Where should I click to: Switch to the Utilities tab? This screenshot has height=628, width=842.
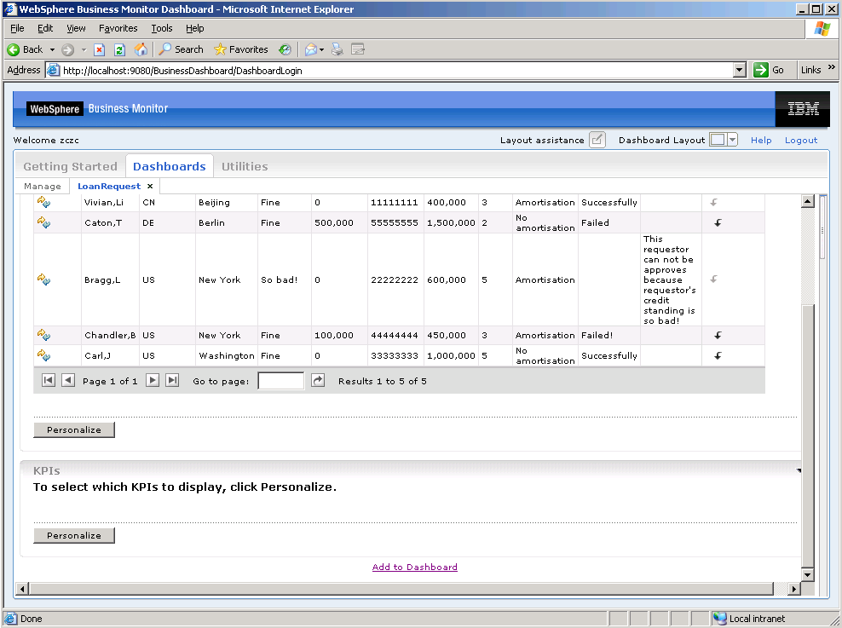tap(245, 167)
